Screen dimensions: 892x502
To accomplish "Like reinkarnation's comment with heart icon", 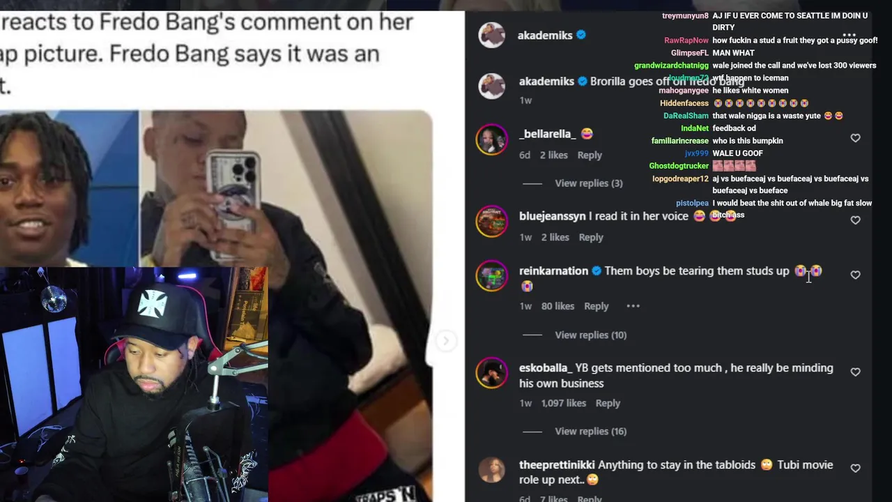I will [855, 275].
